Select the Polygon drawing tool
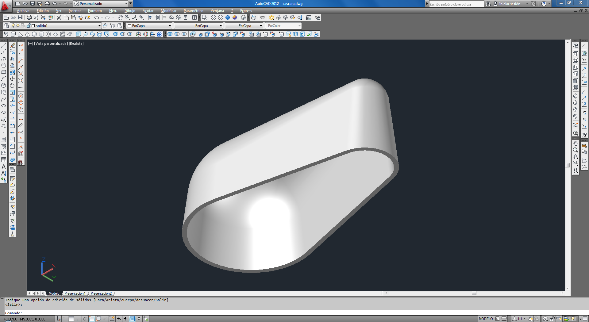 coord(4,65)
